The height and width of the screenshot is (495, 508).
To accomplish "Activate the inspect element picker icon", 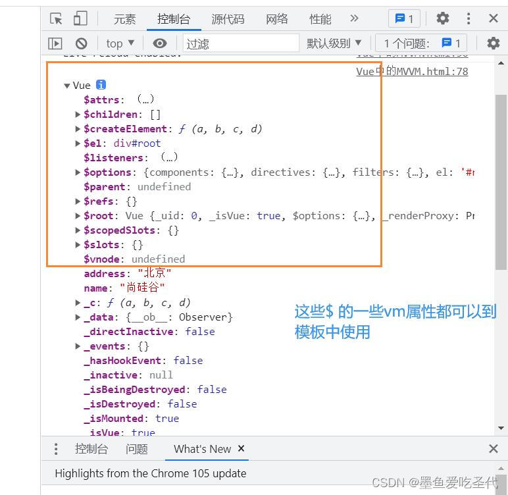I will (x=56, y=18).
